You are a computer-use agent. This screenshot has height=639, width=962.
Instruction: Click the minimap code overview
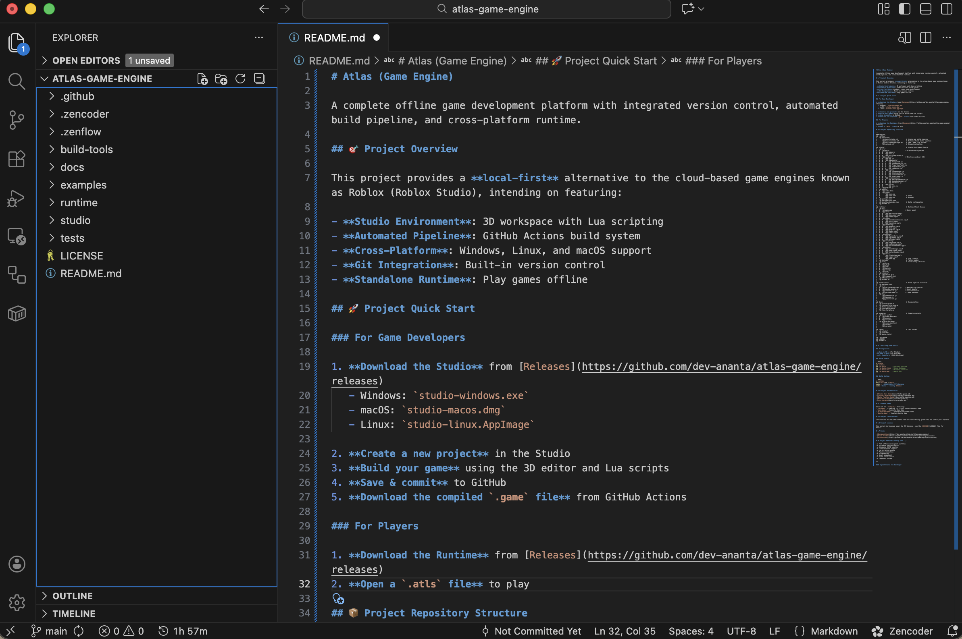(913, 265)
